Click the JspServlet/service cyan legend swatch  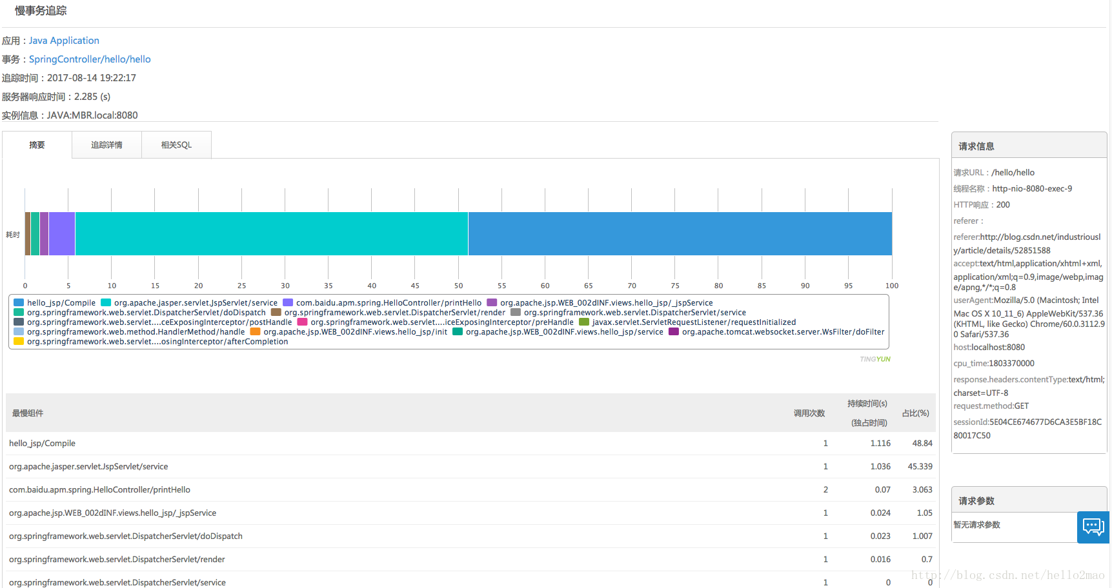[x=106, y=302]
